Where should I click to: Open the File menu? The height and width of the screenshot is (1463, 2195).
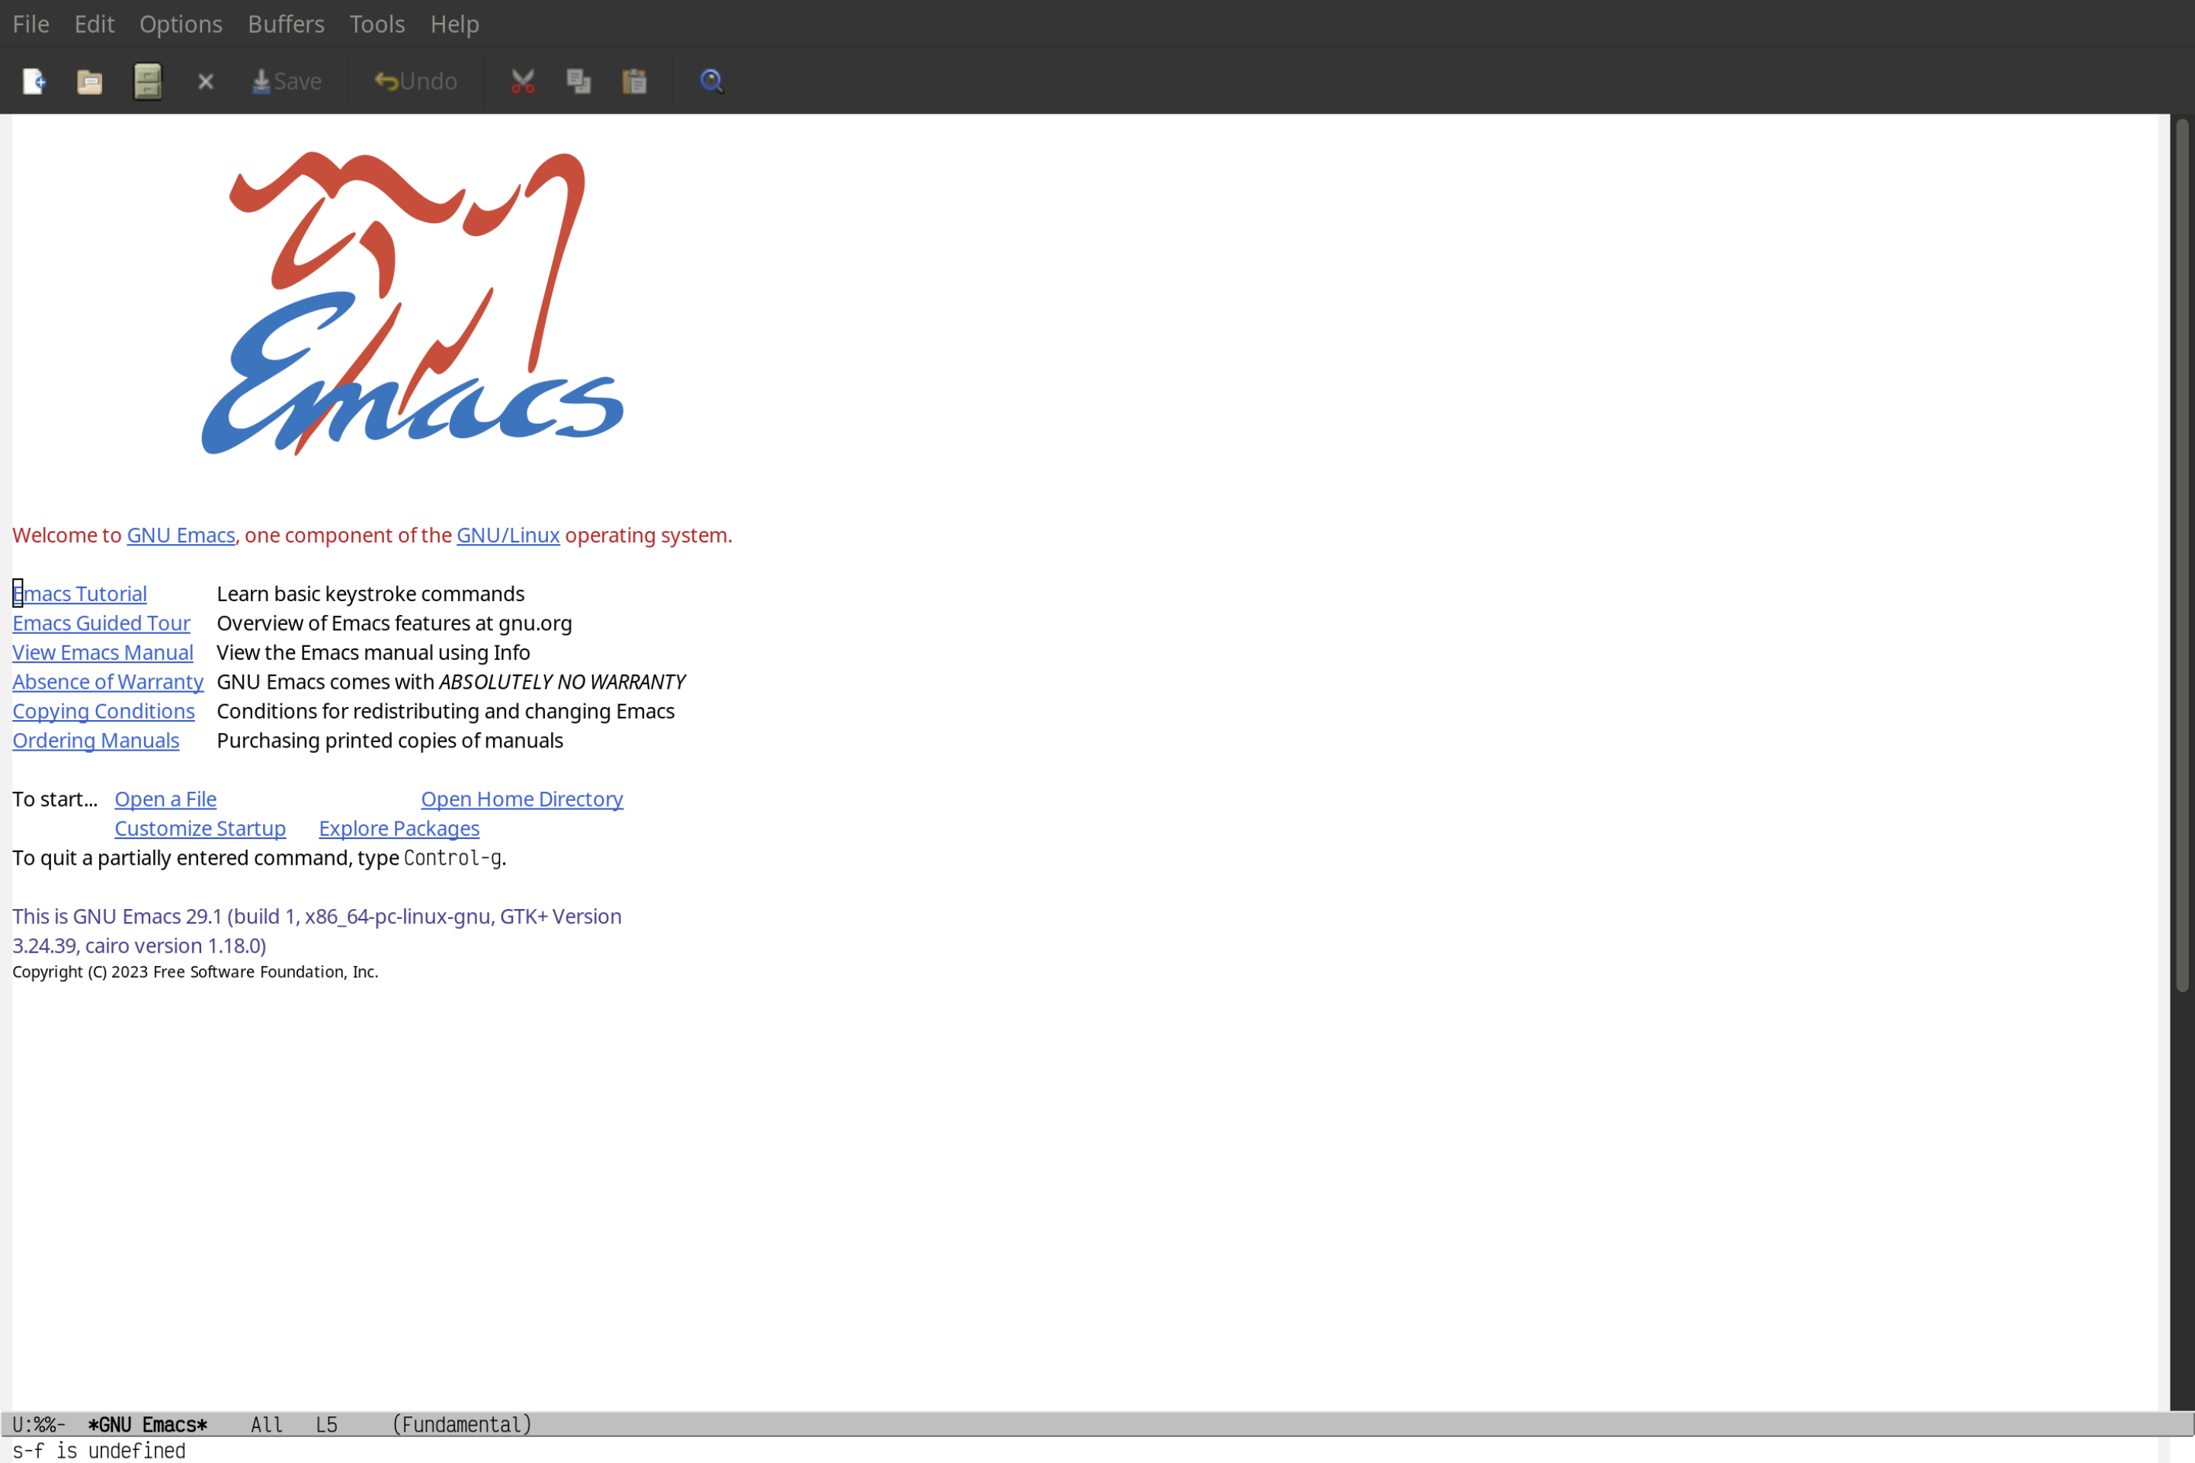tap(30, 23)
